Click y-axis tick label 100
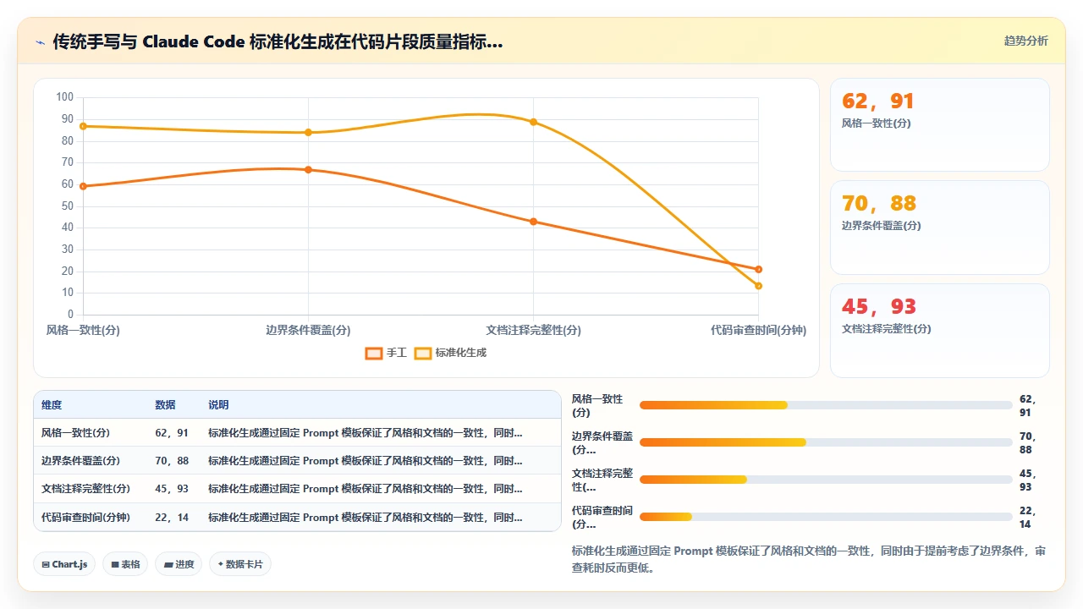The image size is (1083, 609). coord(65,97)
